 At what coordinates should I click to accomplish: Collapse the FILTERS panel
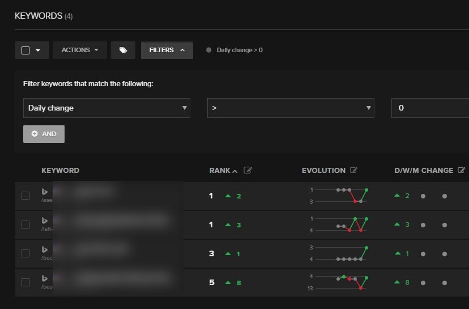coord(167,50)
